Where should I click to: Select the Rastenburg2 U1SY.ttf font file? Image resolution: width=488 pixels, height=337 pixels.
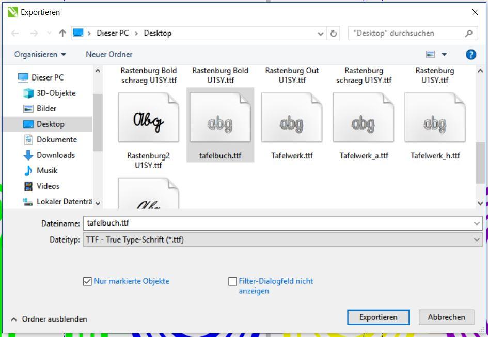pyautogui.click(x=148, y=131)
